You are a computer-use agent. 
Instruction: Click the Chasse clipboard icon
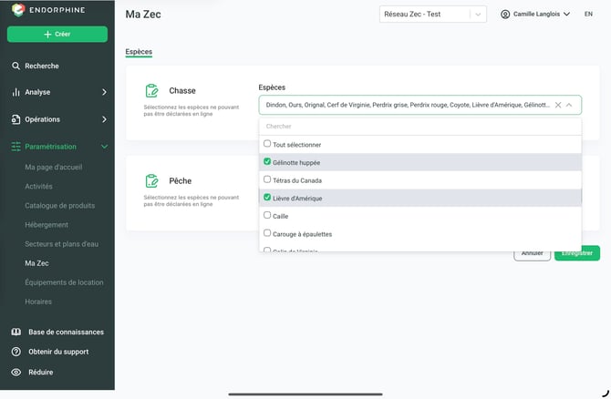(151, 91)
